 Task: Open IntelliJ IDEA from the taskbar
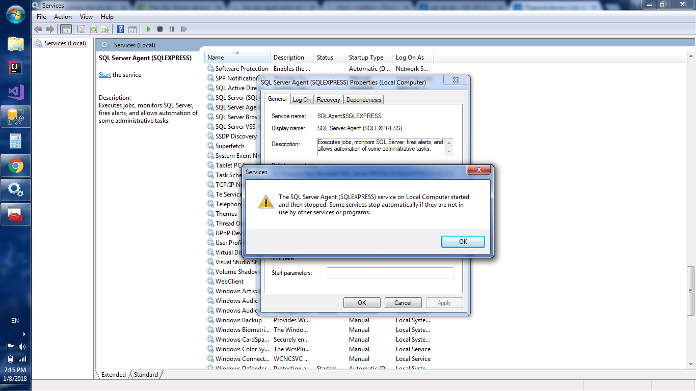[16, 68]
